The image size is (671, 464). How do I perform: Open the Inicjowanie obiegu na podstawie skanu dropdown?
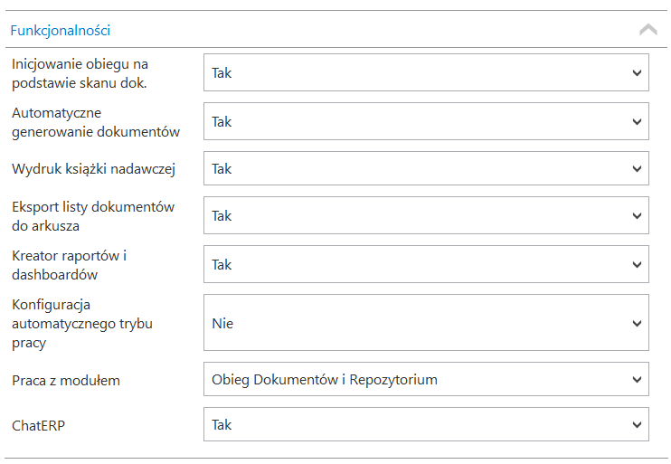[x=425, y=73]
